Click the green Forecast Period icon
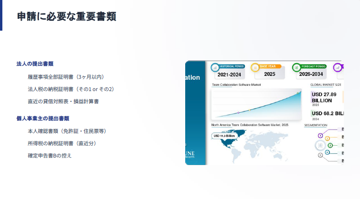 297,67
